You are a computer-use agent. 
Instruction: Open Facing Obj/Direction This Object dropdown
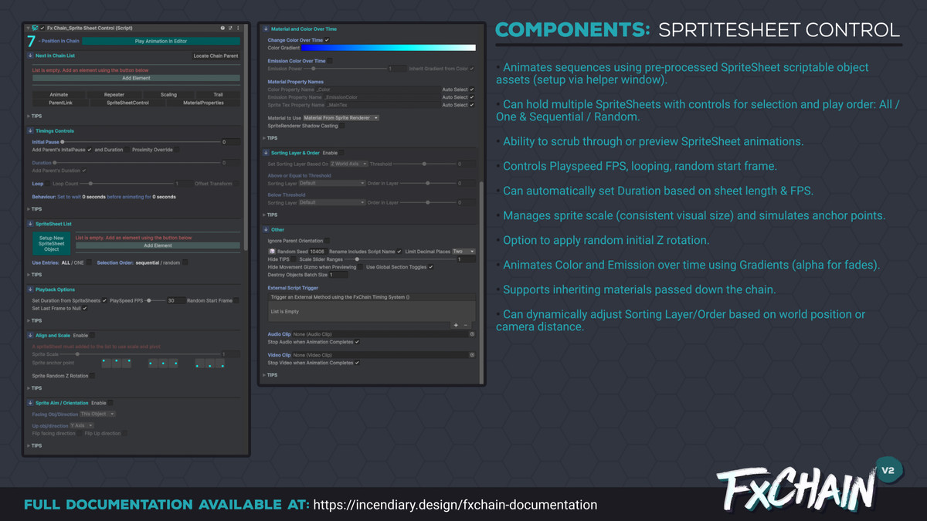point(97,414)
